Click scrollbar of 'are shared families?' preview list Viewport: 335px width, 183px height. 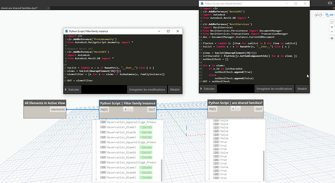264,165
